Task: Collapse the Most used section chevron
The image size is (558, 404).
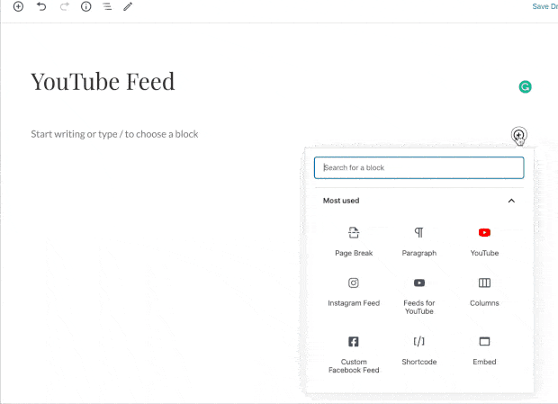Action: [x=511, y=201]
